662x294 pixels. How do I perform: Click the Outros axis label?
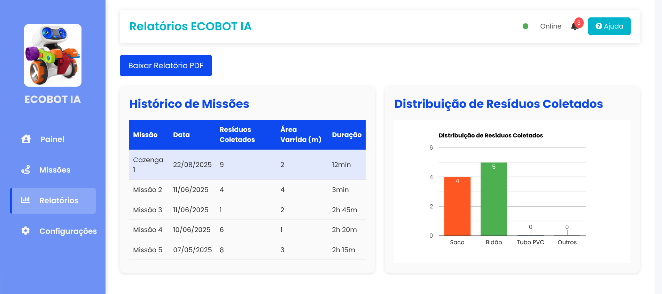pyautogui.click(x=567, y=242)
